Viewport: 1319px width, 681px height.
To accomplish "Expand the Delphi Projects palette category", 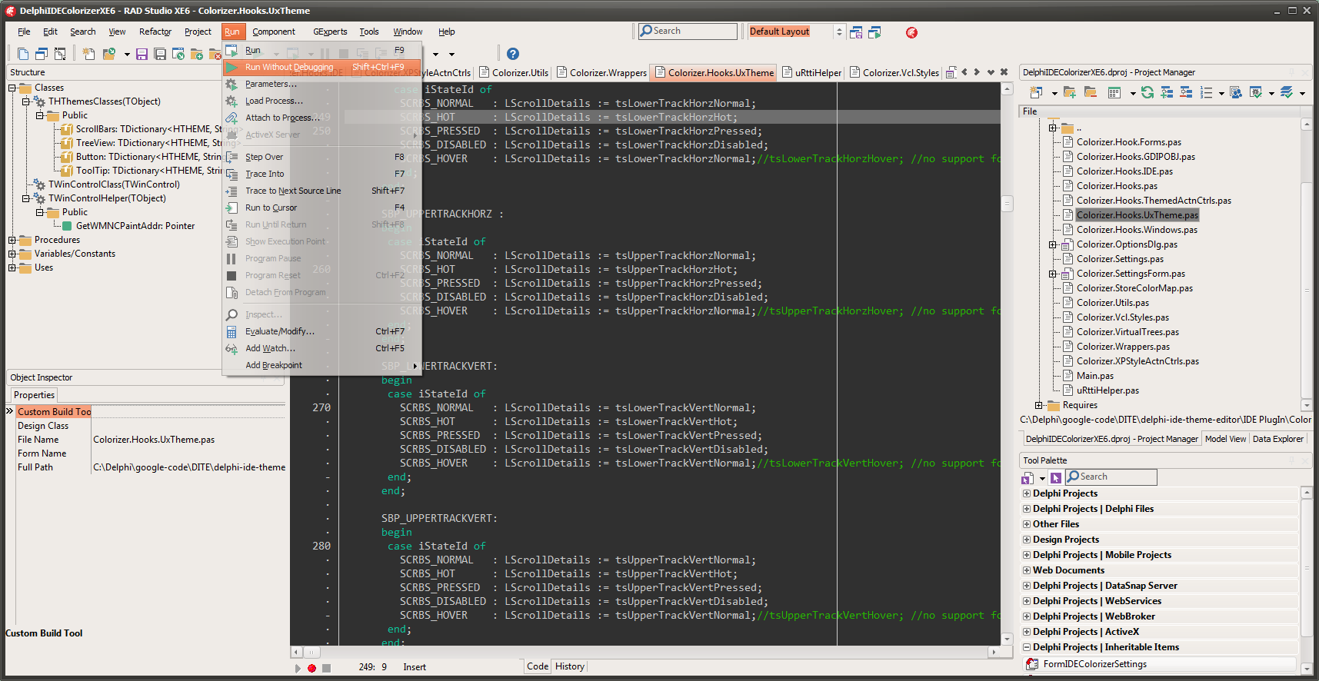I will tap(1027, 493).
